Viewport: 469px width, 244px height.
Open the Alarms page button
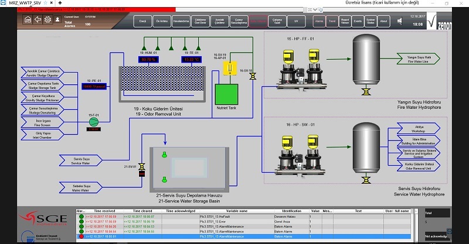[319, 21]
